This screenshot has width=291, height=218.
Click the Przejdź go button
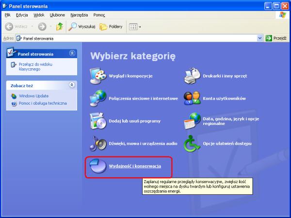pos(276,38)
